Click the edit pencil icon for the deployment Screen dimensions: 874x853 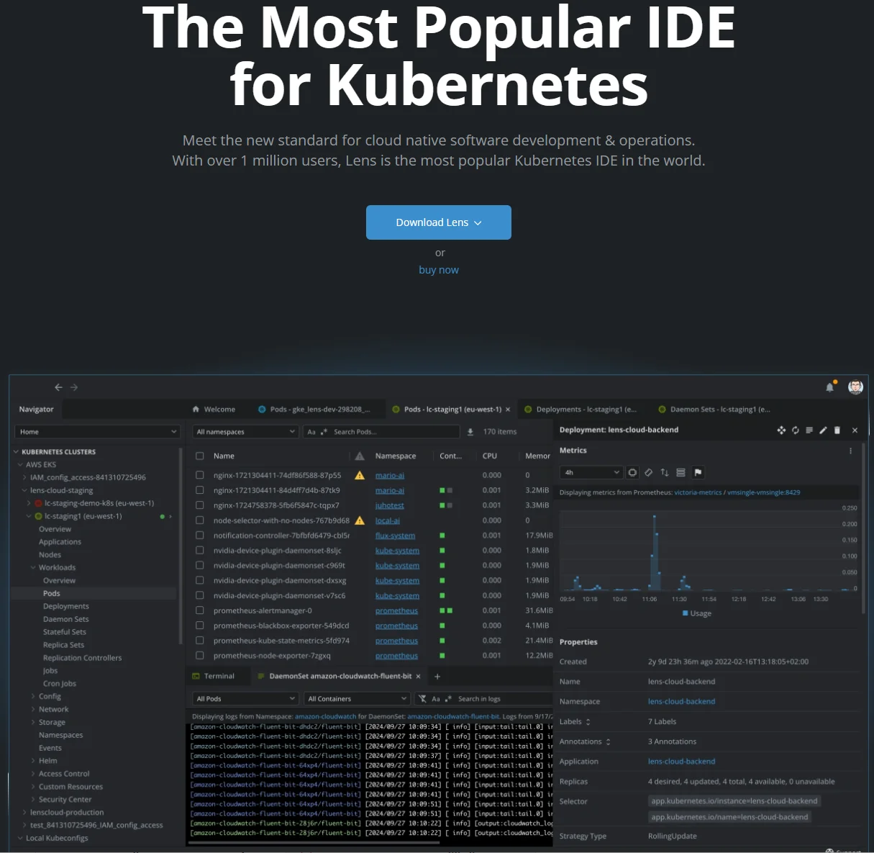point(823,430)
